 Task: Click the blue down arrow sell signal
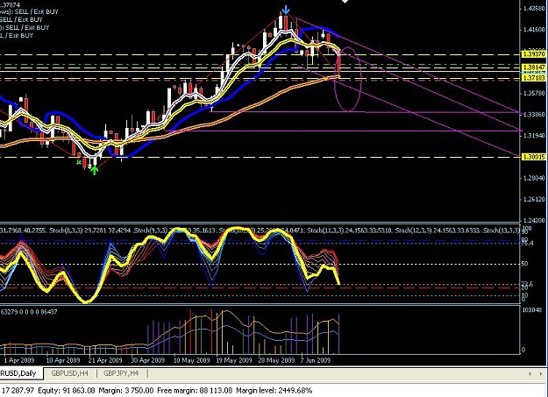coord(286,10)
